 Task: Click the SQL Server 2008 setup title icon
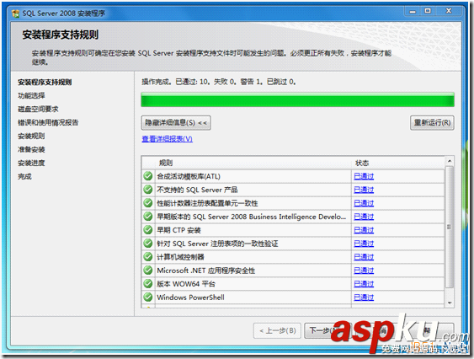click(15, 13)
